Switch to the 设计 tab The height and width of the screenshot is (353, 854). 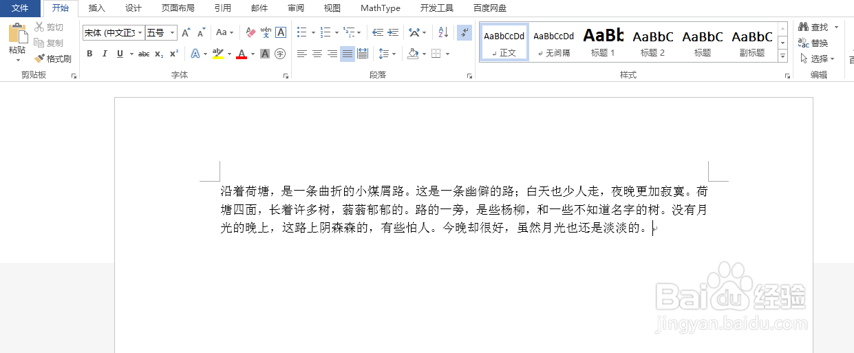click(134, 8)
